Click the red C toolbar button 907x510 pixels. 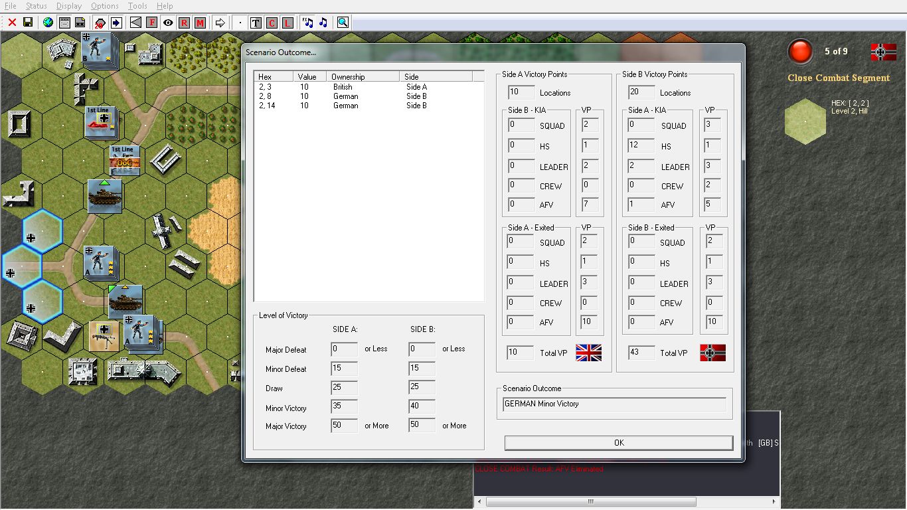[272, 23]
